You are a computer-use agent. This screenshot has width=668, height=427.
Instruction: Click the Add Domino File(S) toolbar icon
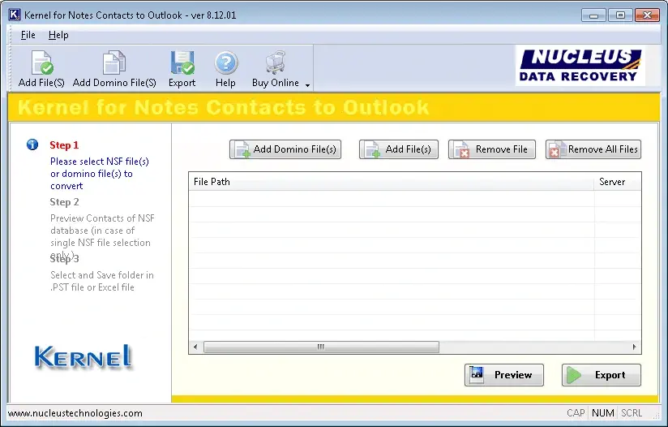click(x=114, y=63)
